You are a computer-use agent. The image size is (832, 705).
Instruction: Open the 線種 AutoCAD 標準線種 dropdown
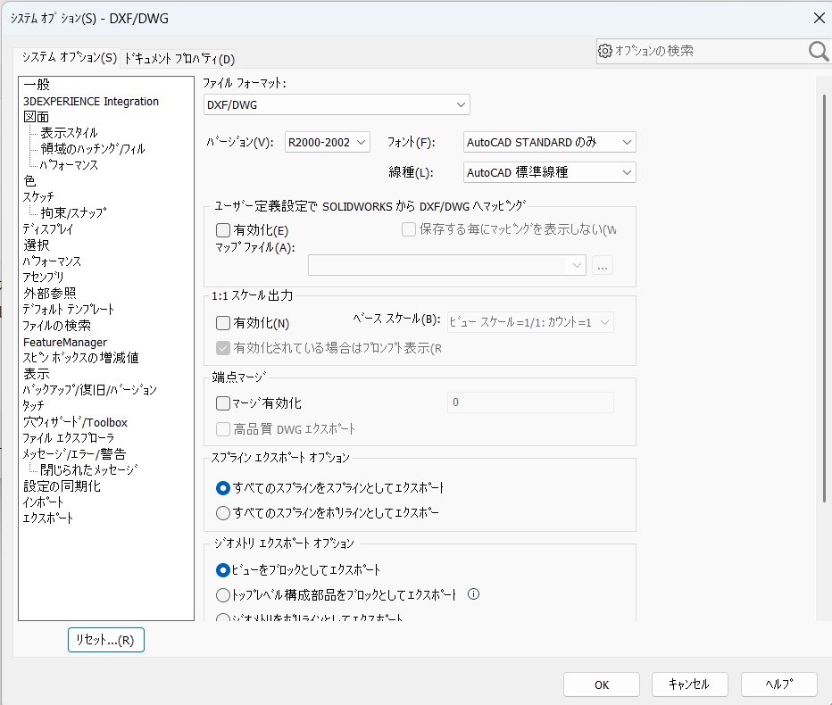(549, 172)
